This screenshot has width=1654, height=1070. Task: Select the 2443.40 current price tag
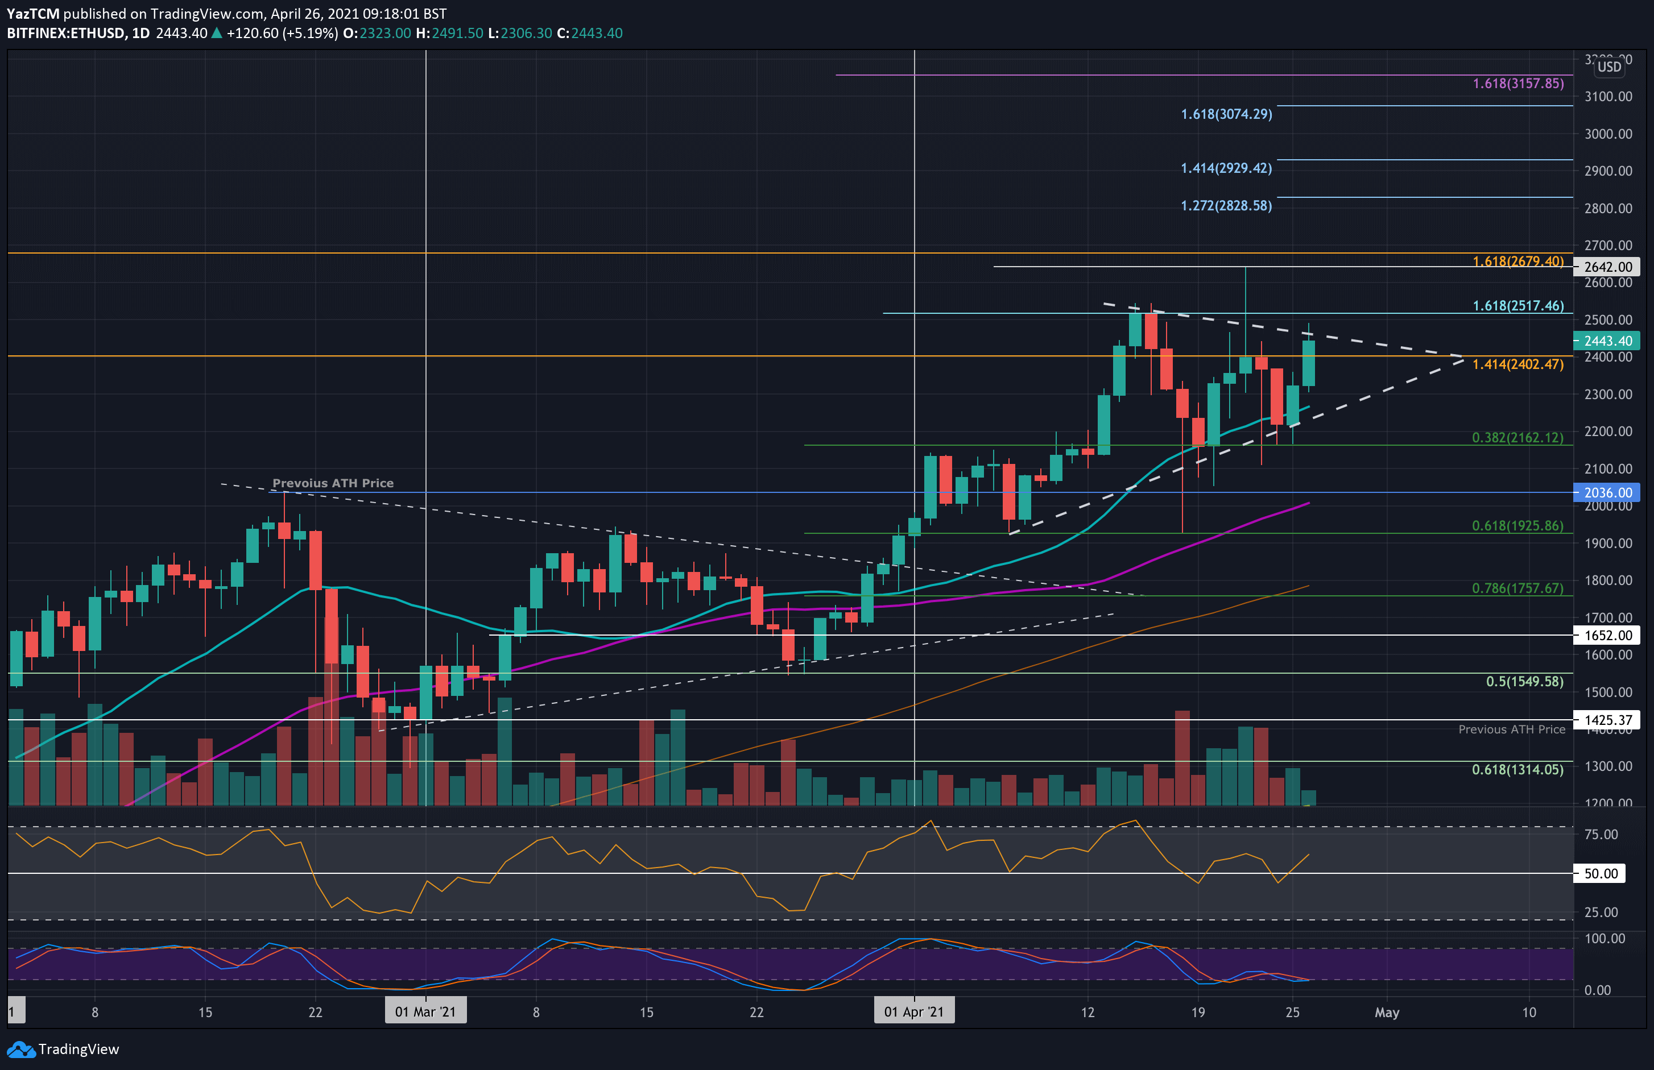coord(1607,341)
